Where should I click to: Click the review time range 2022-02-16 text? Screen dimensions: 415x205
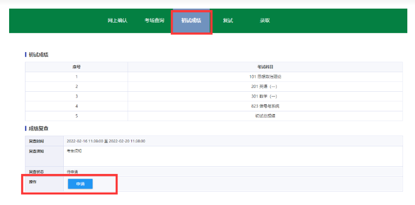106,141
